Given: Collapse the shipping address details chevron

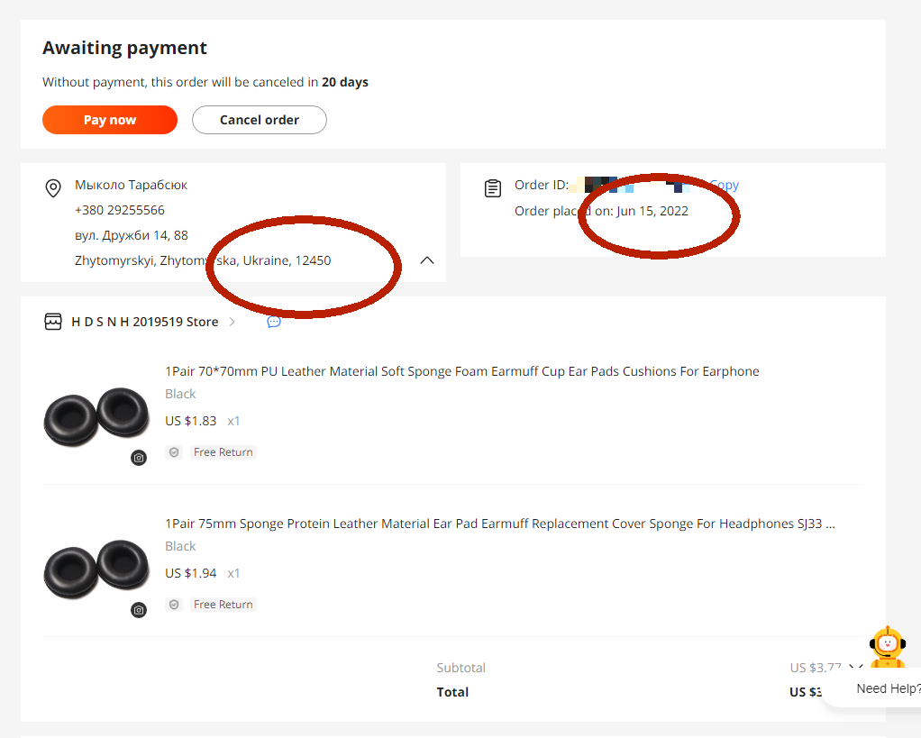Looking at the screenshot, I should click(427, 260).
